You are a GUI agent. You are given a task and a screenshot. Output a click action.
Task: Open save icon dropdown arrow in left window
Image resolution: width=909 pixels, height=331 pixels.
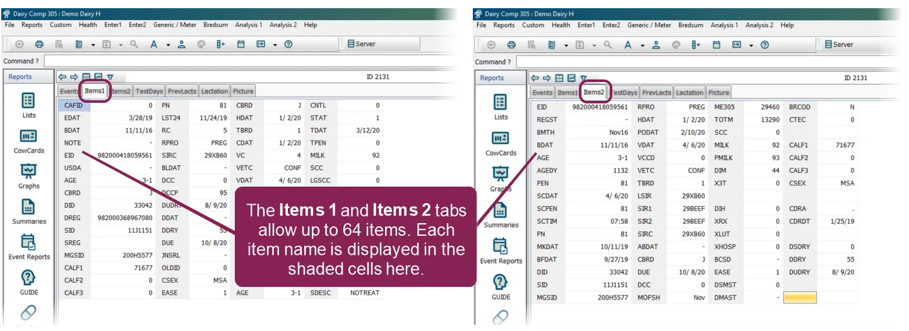(121, 45)
